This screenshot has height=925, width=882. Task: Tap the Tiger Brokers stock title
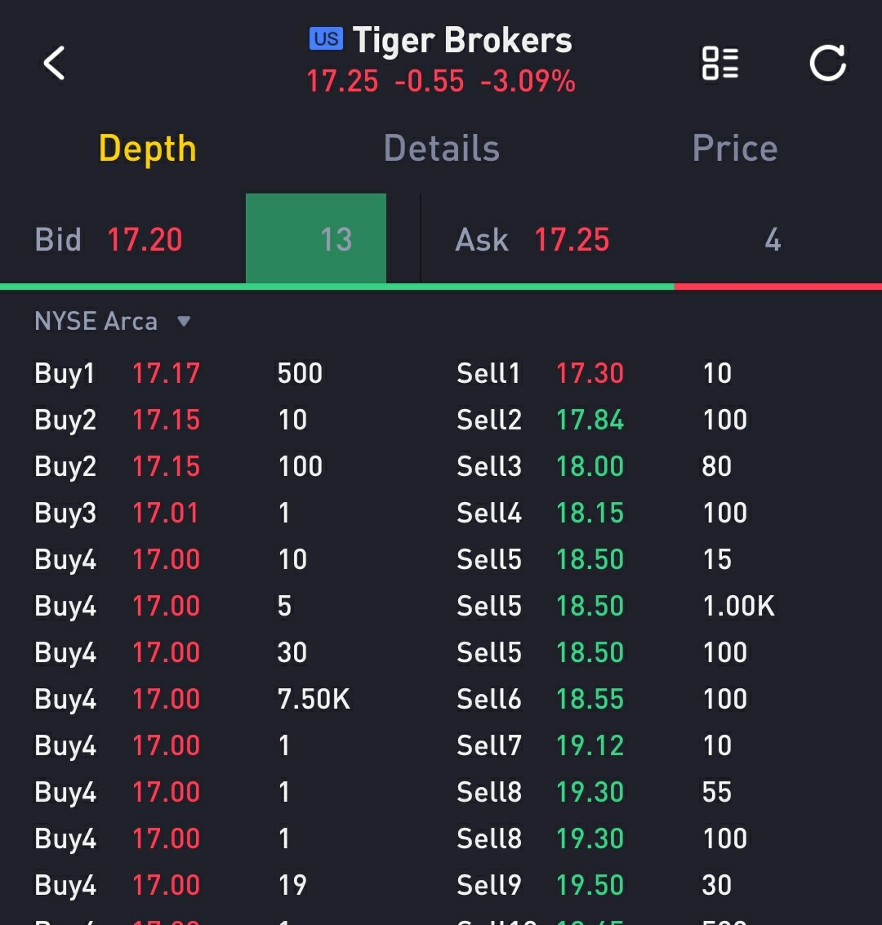pyautogui.click(x=462, y=40)
